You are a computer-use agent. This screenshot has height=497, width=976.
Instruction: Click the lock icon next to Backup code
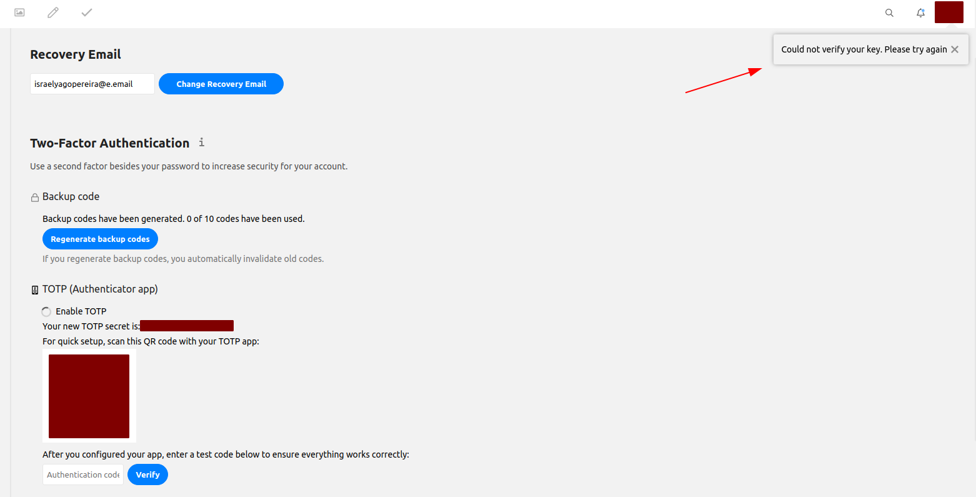click(x=34, y=196)
